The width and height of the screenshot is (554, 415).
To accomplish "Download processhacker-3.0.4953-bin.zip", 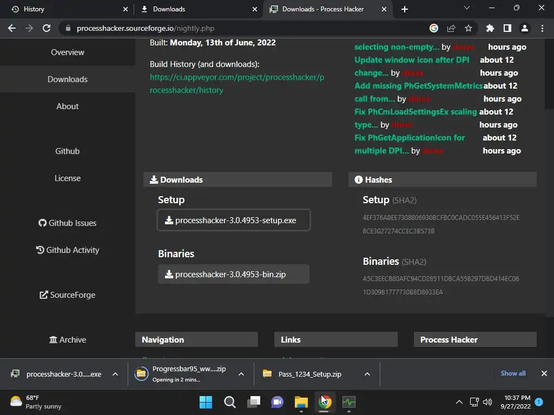I will pos(234,274).
